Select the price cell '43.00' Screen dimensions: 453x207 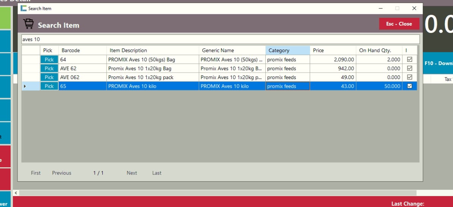coord(333,86)
